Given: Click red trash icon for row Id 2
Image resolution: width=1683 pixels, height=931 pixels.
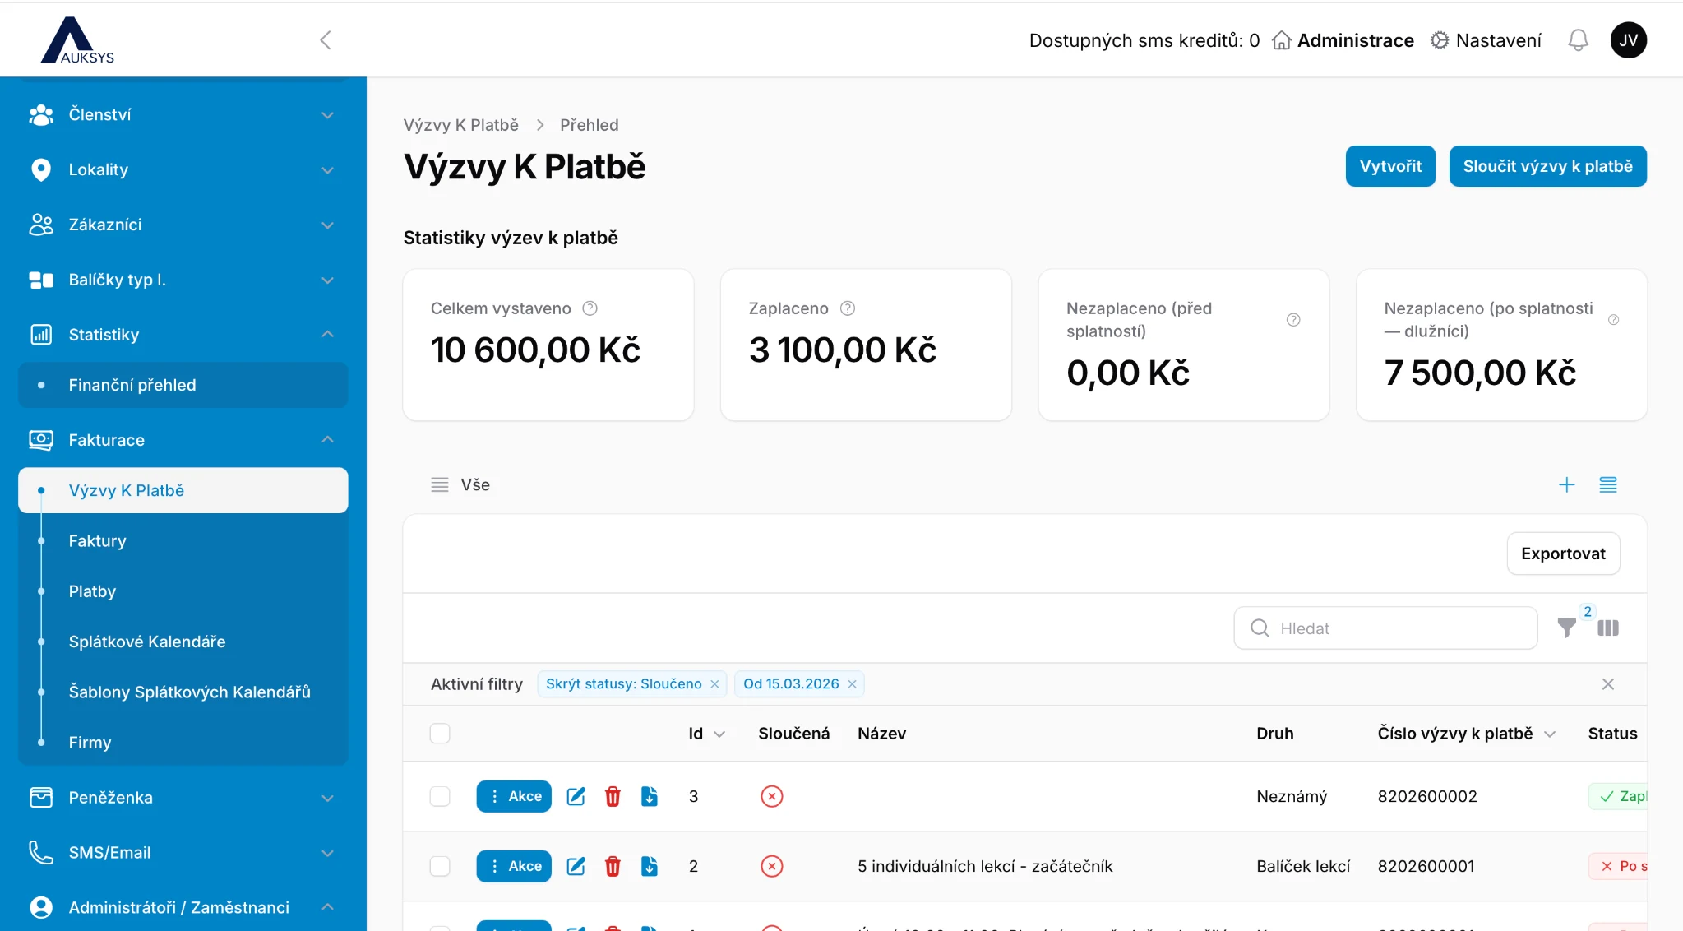Looking at the screenshot, I should (x=613, y=866).
